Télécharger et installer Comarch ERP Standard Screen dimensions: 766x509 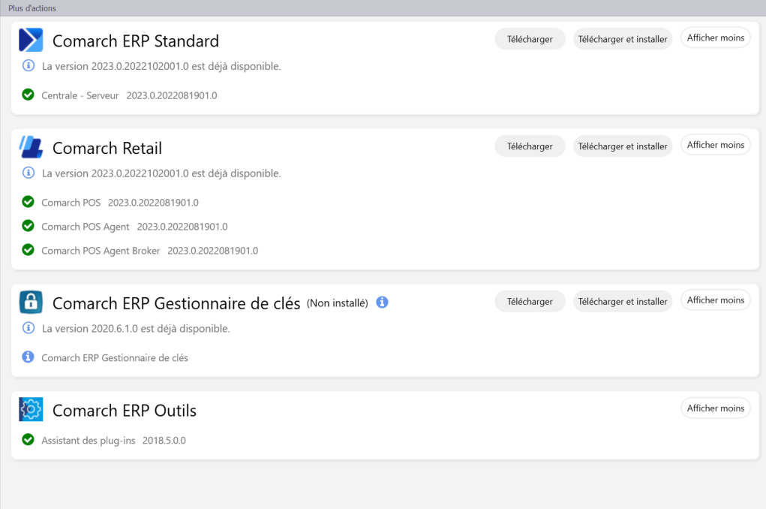point(623,39)
